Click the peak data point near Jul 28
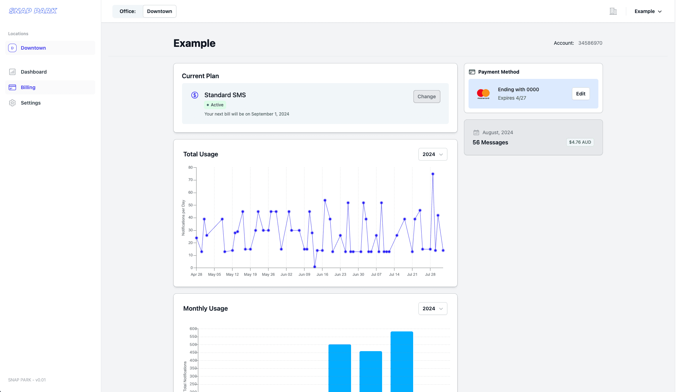Image resolution: width=676 pixels, height=392 pixels. click(433, 174)
